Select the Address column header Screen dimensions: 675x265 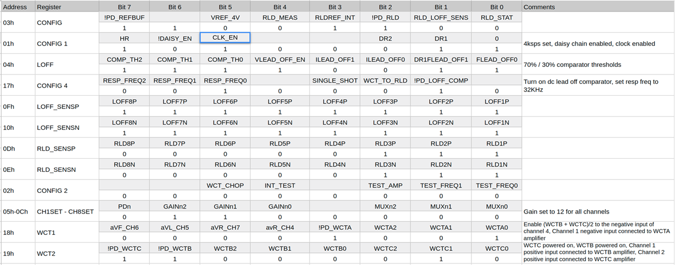coord(18,7)
